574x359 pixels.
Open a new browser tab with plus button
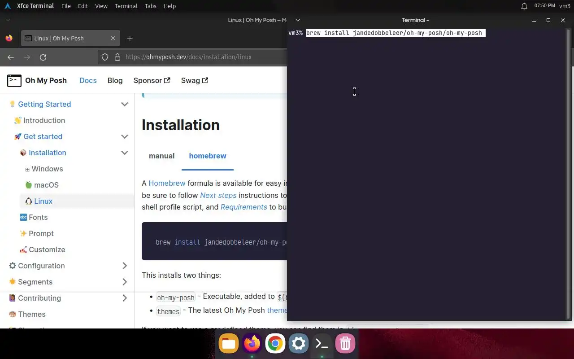coord(130,38)
